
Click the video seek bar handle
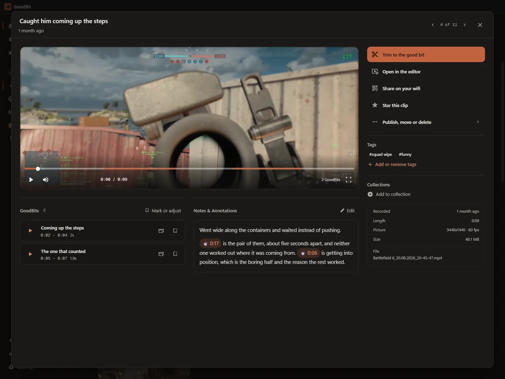coord(38,169)
